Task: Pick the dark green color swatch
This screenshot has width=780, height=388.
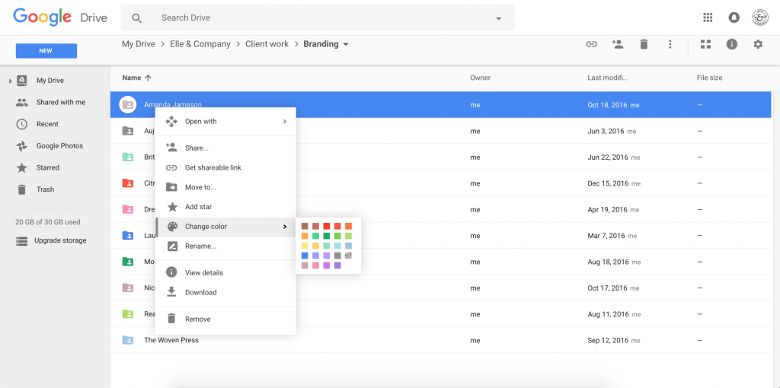Action: 327,236
